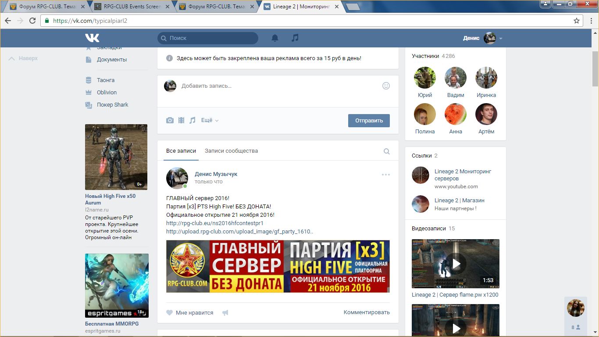The image size is (599, 337).
Task: Open post options three-dots menu
Action: [x=386, y=175]
